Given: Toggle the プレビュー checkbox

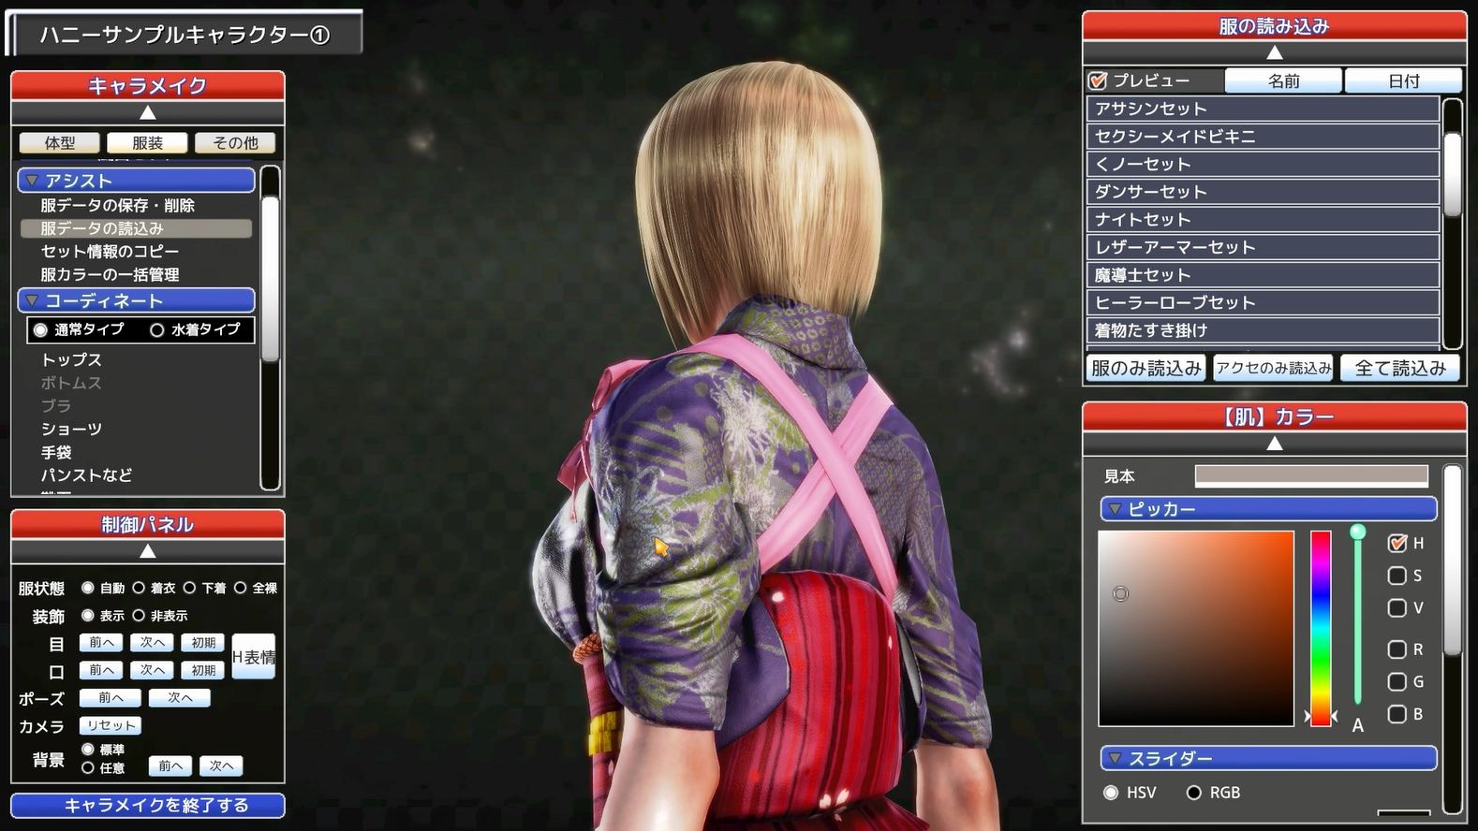Looking at the screenshot, I should pos(1098,80).
